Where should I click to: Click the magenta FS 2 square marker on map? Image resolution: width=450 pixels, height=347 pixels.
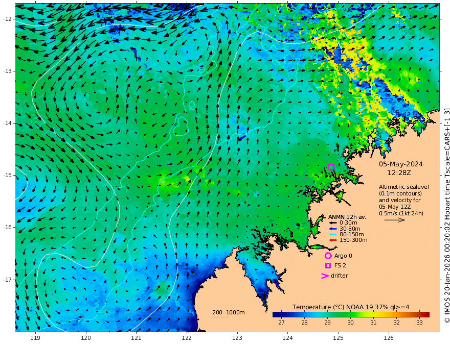coord(331,167)
